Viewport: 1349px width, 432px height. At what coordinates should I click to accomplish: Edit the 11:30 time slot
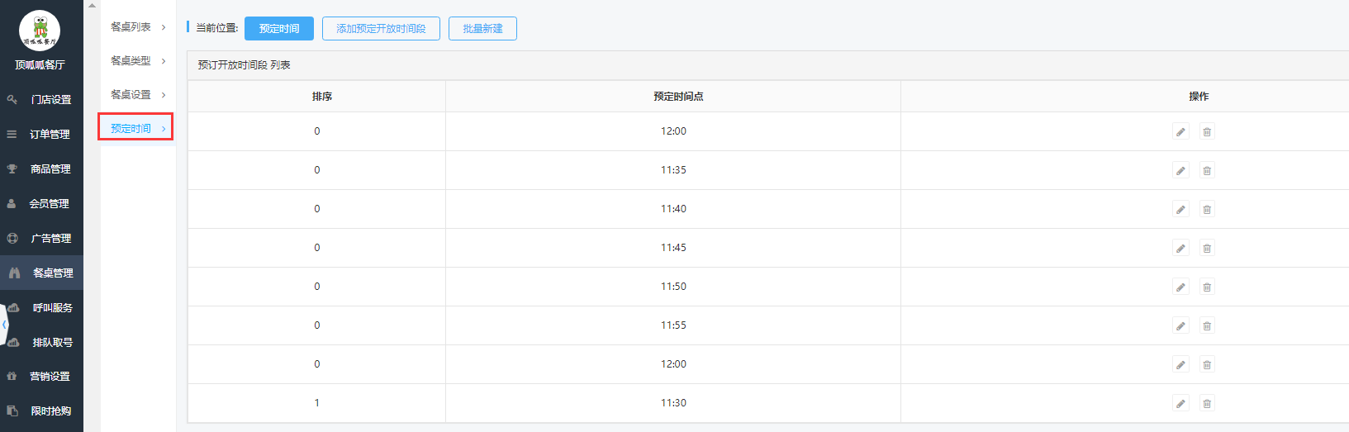(1180, 404)
